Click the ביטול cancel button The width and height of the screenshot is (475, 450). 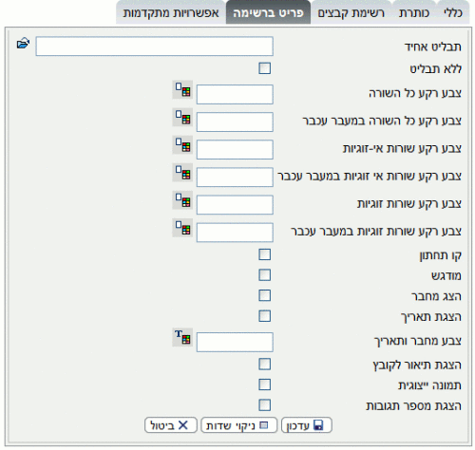point(171,425)
